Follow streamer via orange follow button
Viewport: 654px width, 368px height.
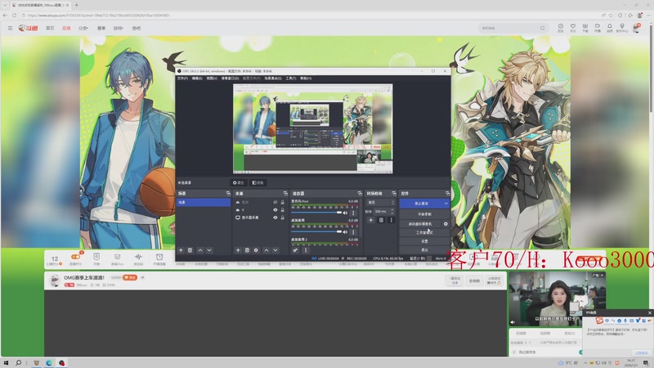[130, 277]
